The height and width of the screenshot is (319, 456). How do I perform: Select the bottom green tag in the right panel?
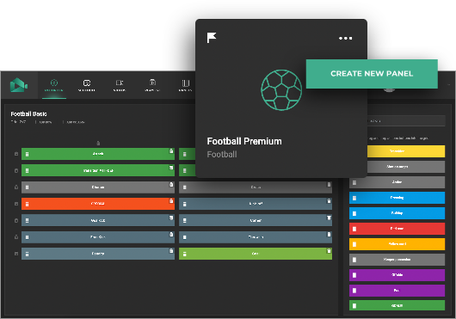tap(397, 305)
